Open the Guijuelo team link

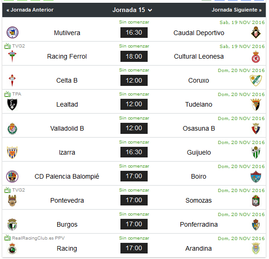click(x=199, y=152)
